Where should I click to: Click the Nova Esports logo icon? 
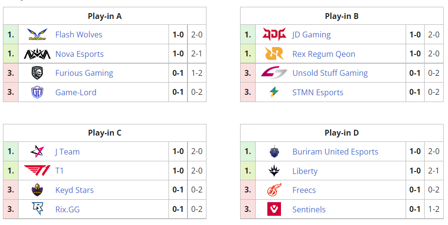click(37, 54)
